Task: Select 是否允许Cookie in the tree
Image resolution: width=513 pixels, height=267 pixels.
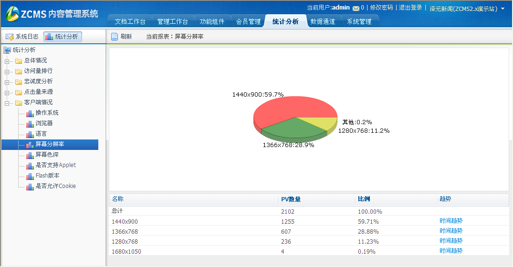Action: pos(55,186)
